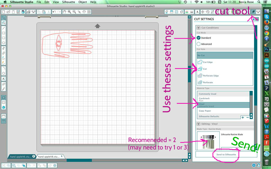The width and height of the screenshot is (271, 169).
Task: Remove a material type with the minus button
Action: coord(247,118)
